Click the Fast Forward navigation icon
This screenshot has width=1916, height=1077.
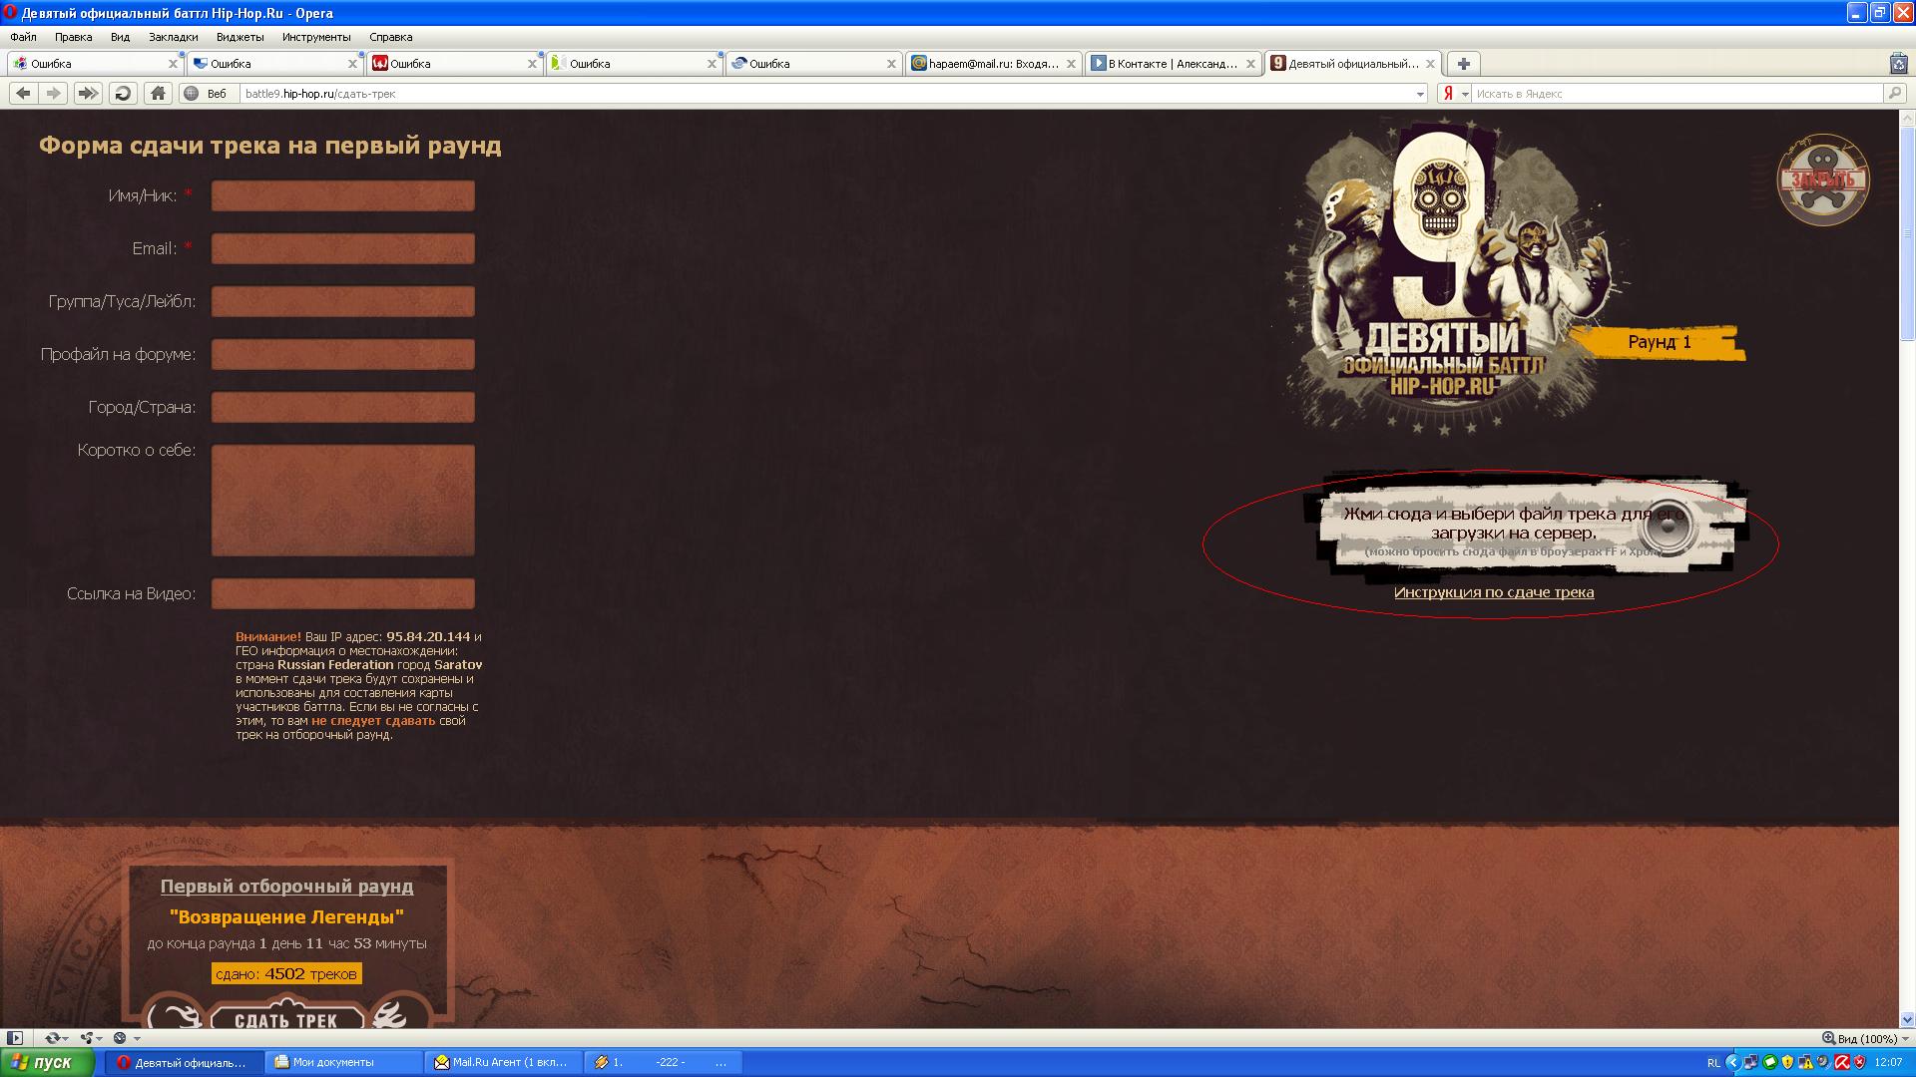coord(88,93)
